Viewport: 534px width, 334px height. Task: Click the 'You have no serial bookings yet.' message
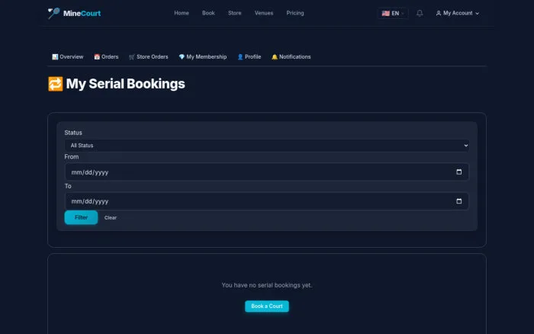click(x=267, y=285)
